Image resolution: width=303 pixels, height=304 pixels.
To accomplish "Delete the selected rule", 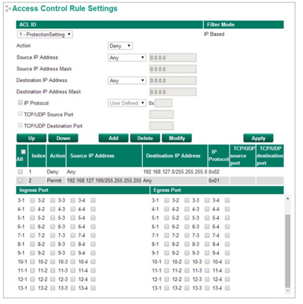I will click(x=145, y=138).
